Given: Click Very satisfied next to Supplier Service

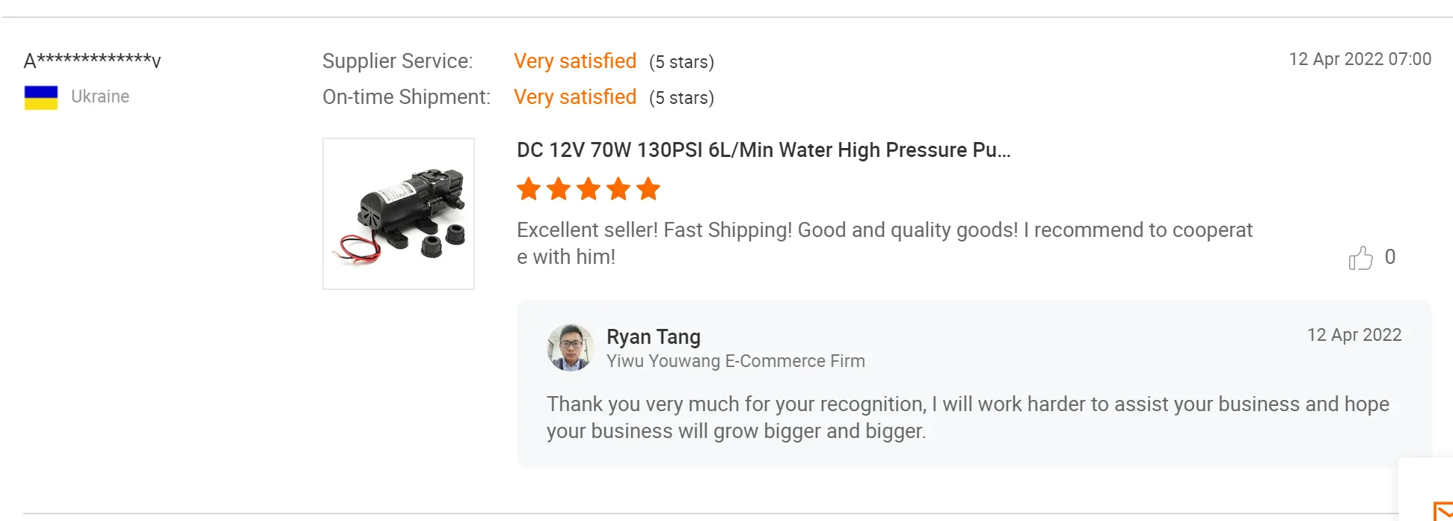Looking at the screenshot, I should 574,61.
